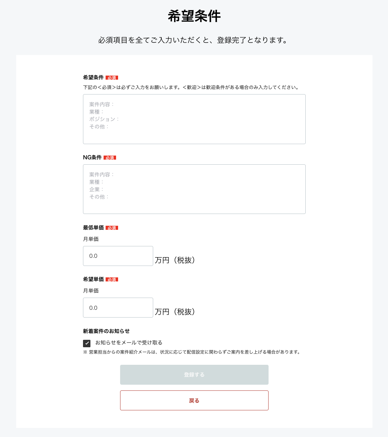Click the 新着案件のお知らせ section heading
Viewport: 388px width, 437px height.
pyautogui.click(x=106, y=331)
